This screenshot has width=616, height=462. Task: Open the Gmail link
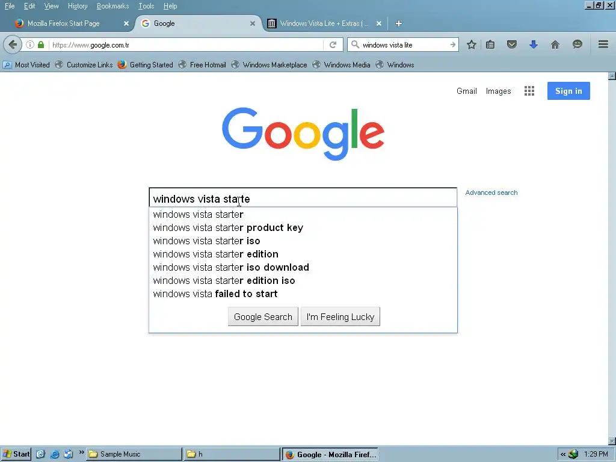[x=466, y=91]
